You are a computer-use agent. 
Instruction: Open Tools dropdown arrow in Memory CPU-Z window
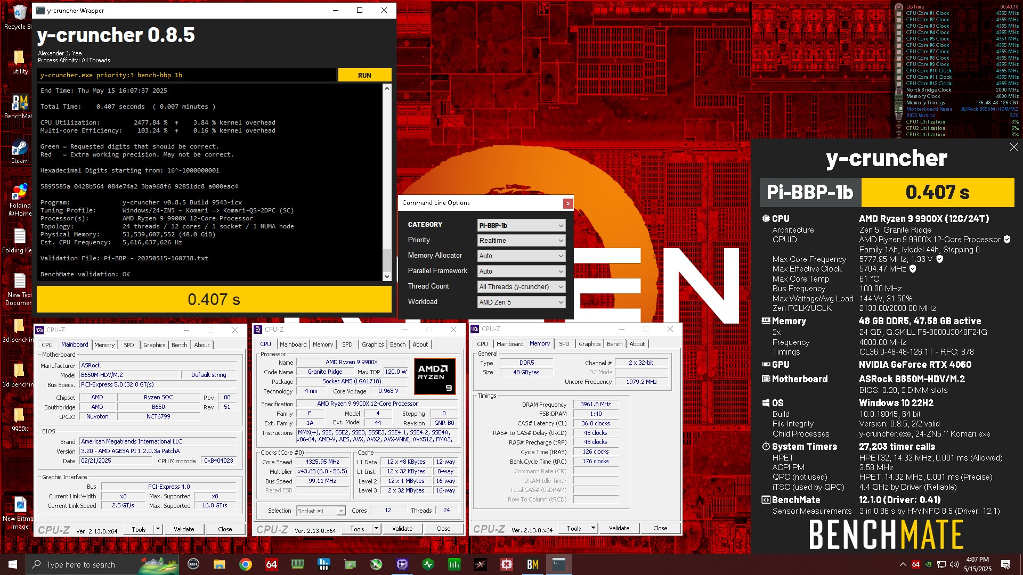593,529
